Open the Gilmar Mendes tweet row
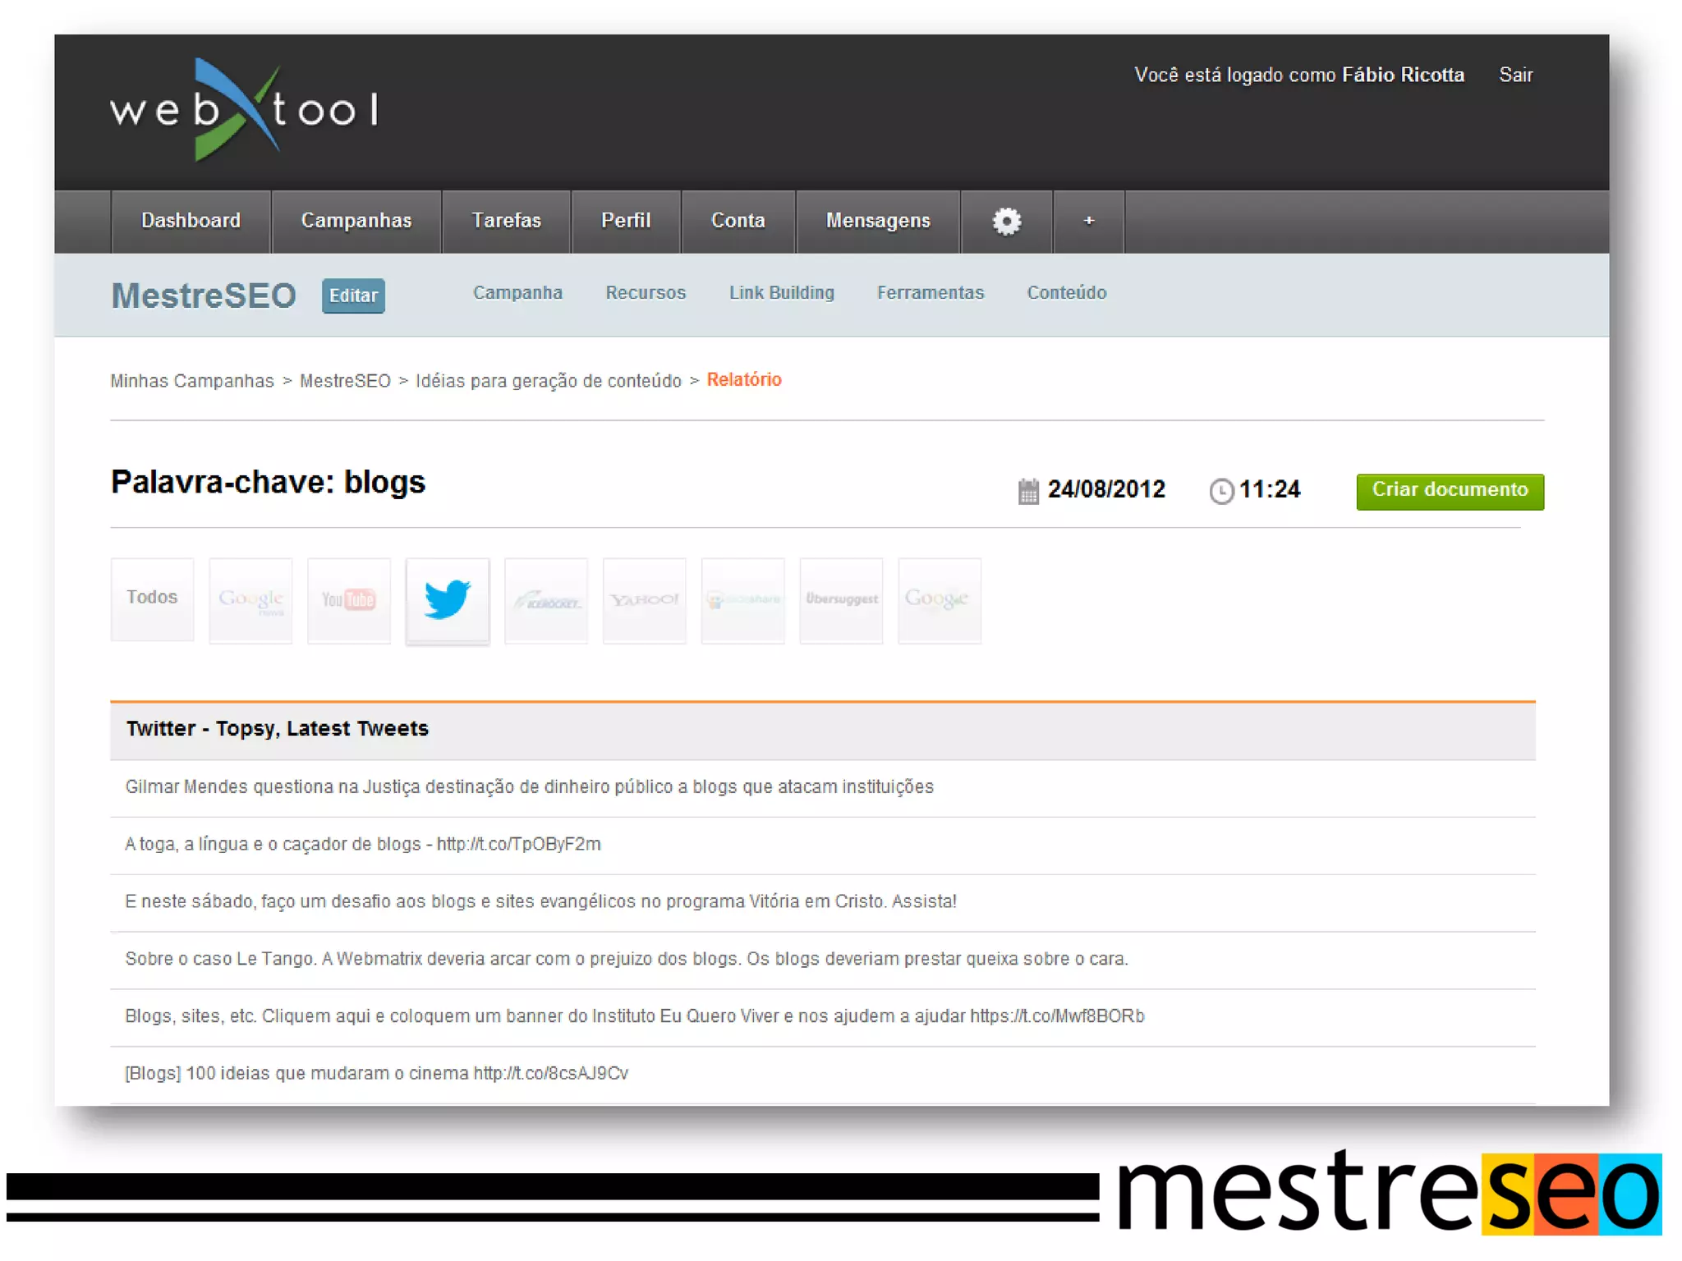Image resolution: width=1682 pixels, height=1261 pixels. tap(529, 787)
